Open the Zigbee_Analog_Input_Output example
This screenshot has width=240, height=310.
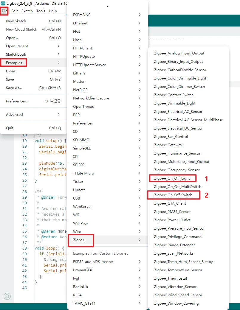[x=188, y=53]
